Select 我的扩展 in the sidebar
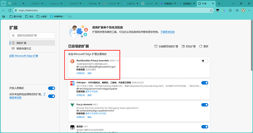 pos(32,43)
